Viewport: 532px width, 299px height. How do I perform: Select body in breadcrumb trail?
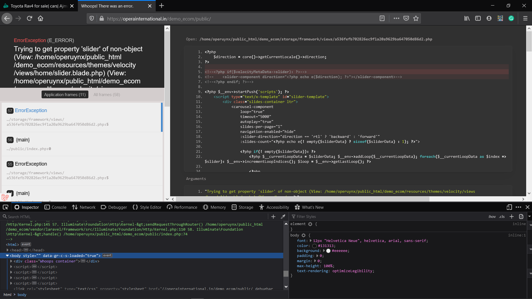point(22,295)
